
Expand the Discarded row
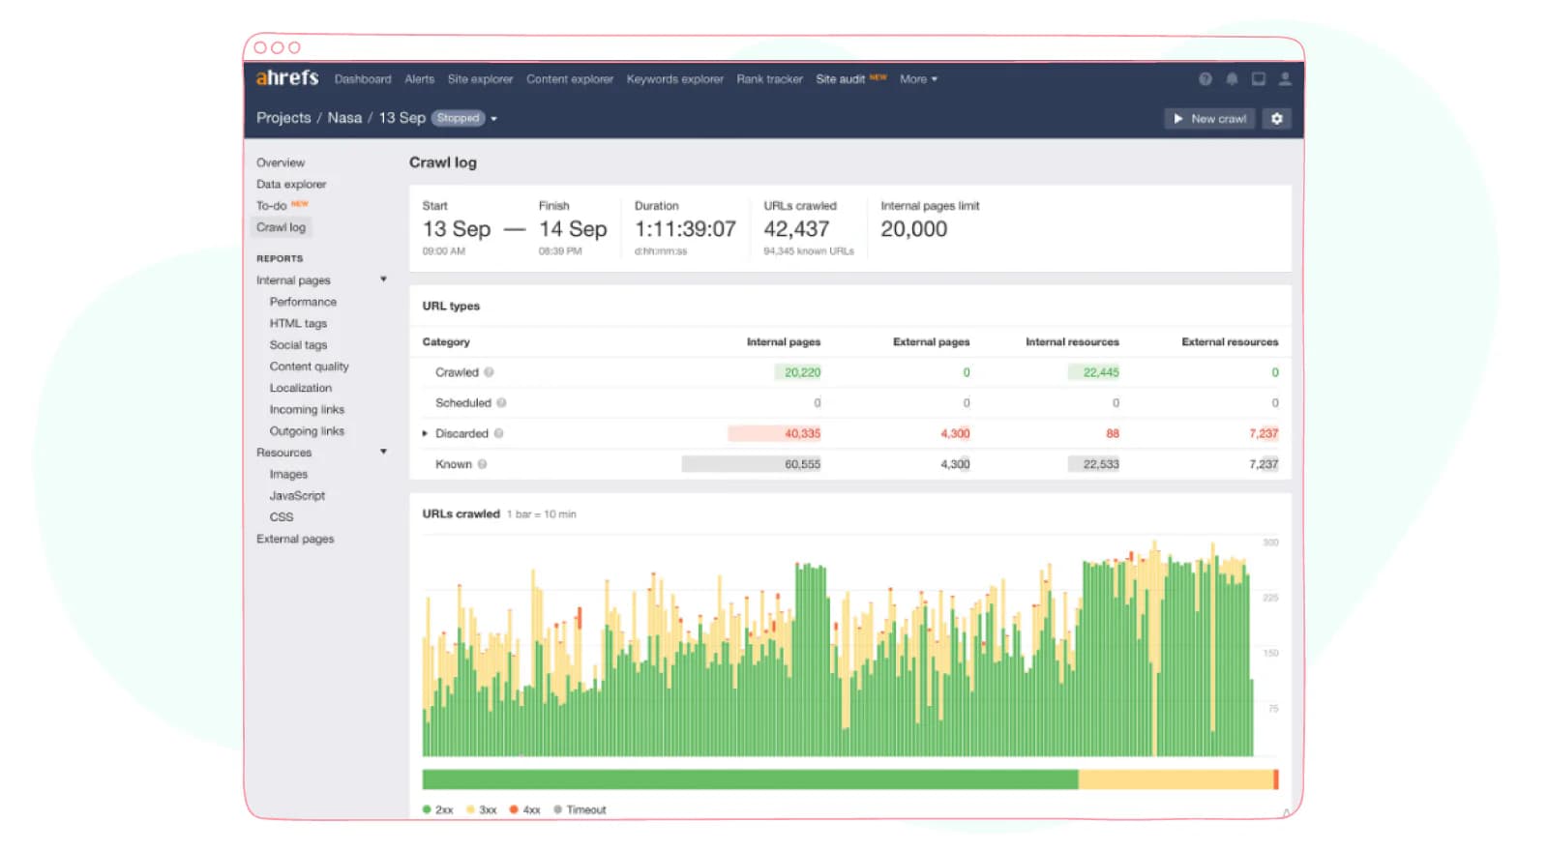point(425,433)
